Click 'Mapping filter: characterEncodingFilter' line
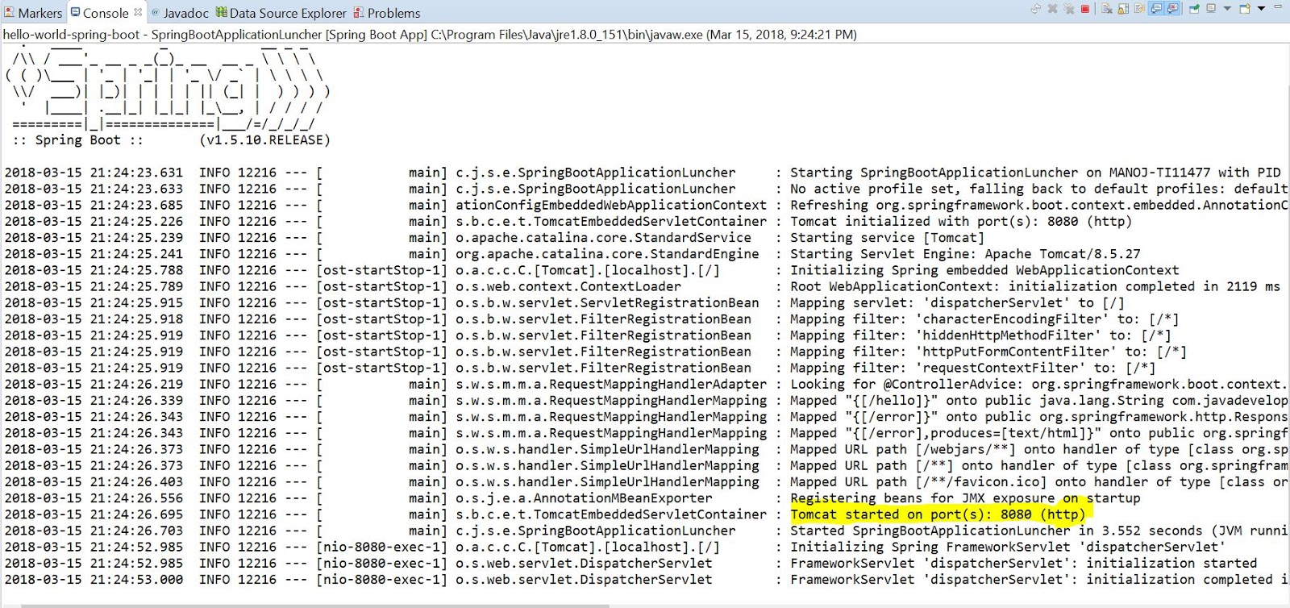The image size is (1290, 608). [984, 319]
